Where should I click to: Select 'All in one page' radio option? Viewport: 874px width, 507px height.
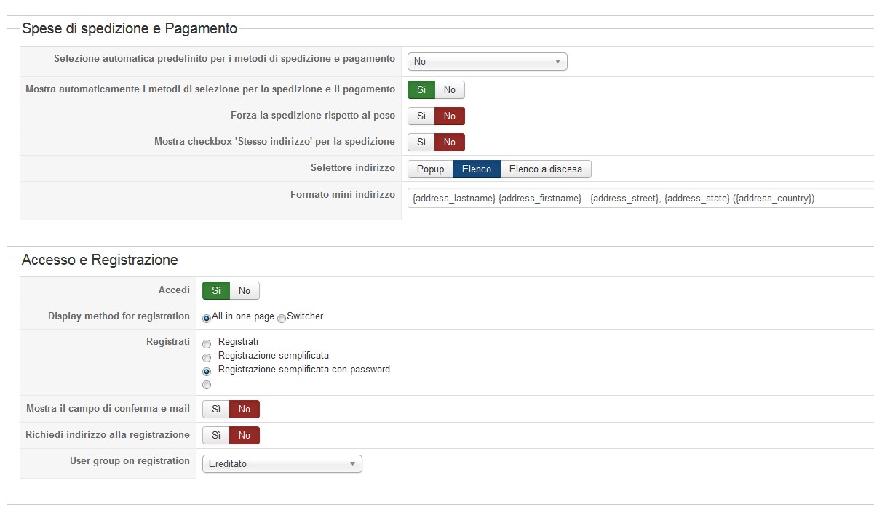point(207,318)
